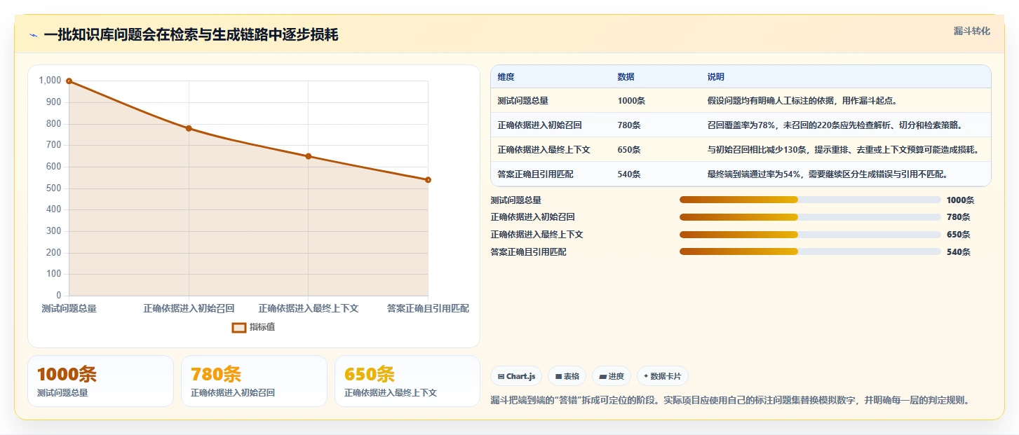The image size is (1019, 435).
Task: Open the 1000条 测试问题总量 data card
Action: pos(100,381)
